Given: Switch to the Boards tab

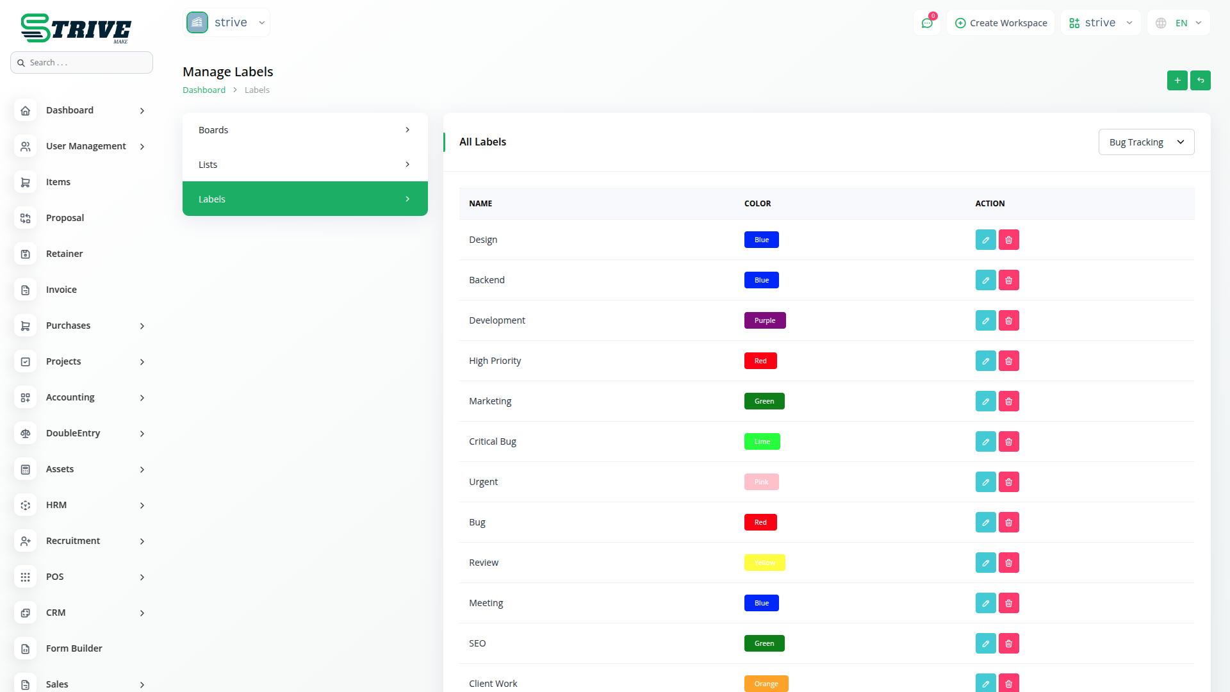Looking at the screenshot, I should point(305,130).
